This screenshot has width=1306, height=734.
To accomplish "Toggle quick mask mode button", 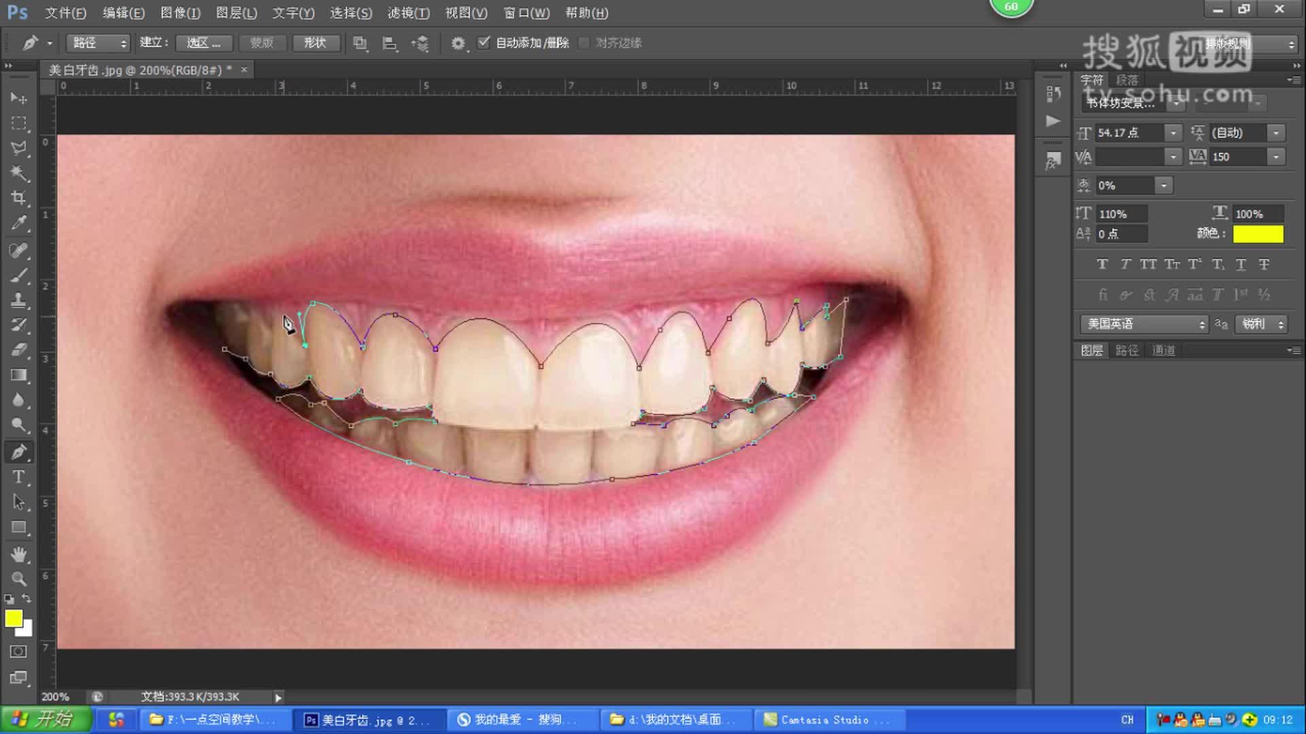I will tap(19, 651).
